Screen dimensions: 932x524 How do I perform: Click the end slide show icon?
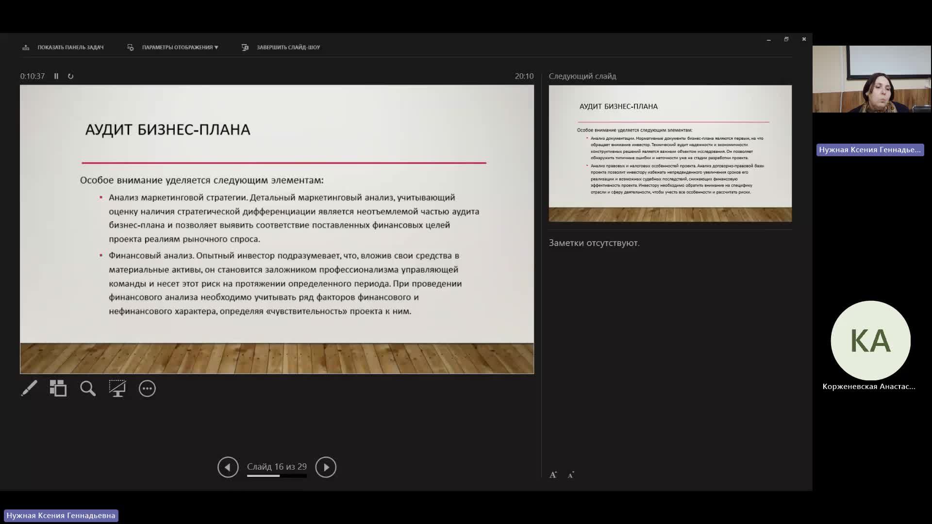[x=245, y=47]
